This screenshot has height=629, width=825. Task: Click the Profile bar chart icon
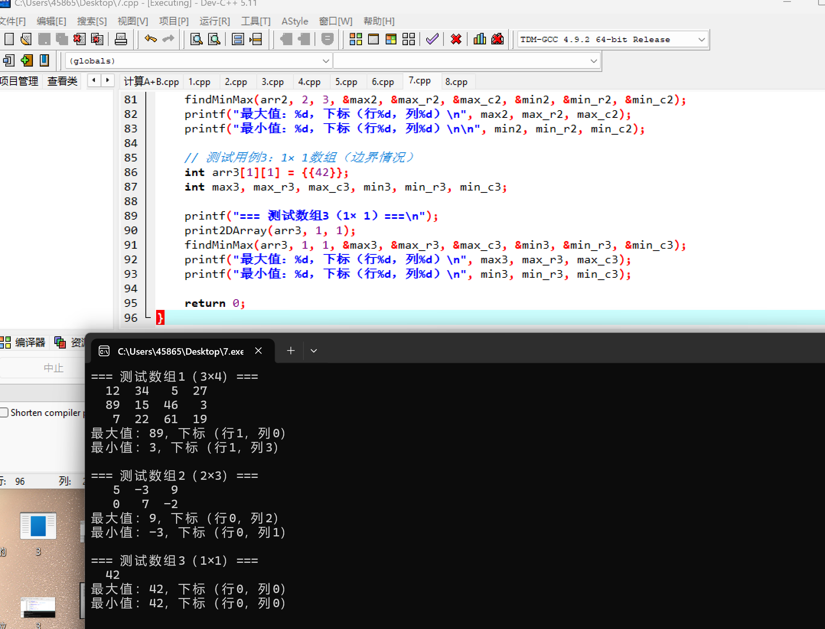(x=479, y=39)
